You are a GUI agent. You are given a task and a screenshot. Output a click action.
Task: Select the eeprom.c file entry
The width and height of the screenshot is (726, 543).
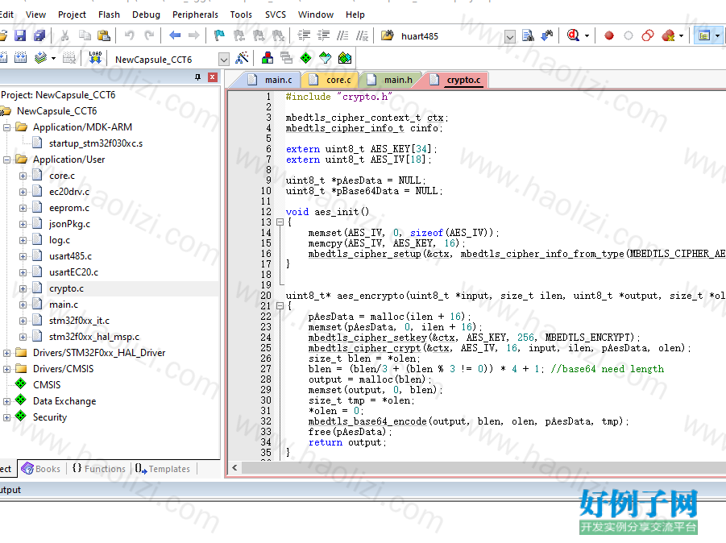(69, 208)
